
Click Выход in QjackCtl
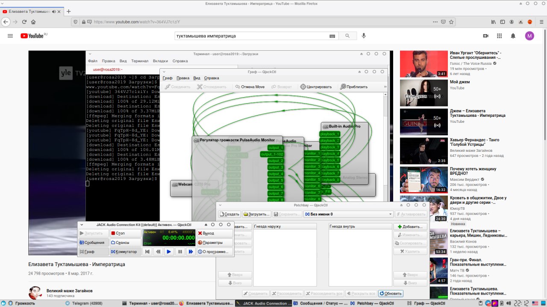coord(215,233)
